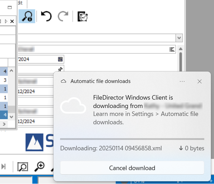The image size is (214, 184).
Task: Click 'Learn more in Settings' text
Action: click(x=123, y=114)
